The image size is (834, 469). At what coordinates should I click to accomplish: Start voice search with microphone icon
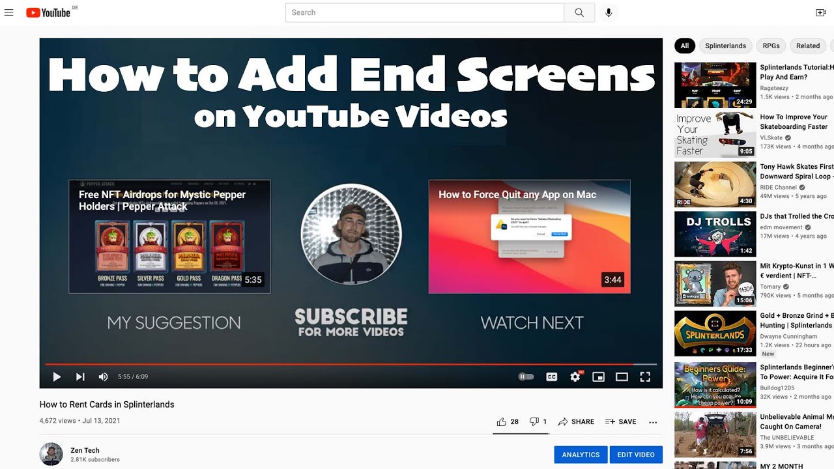pyautogui.click(x=609, y=12)
